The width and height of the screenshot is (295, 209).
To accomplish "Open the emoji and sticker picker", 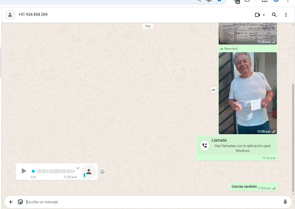I will pos(20,202).
